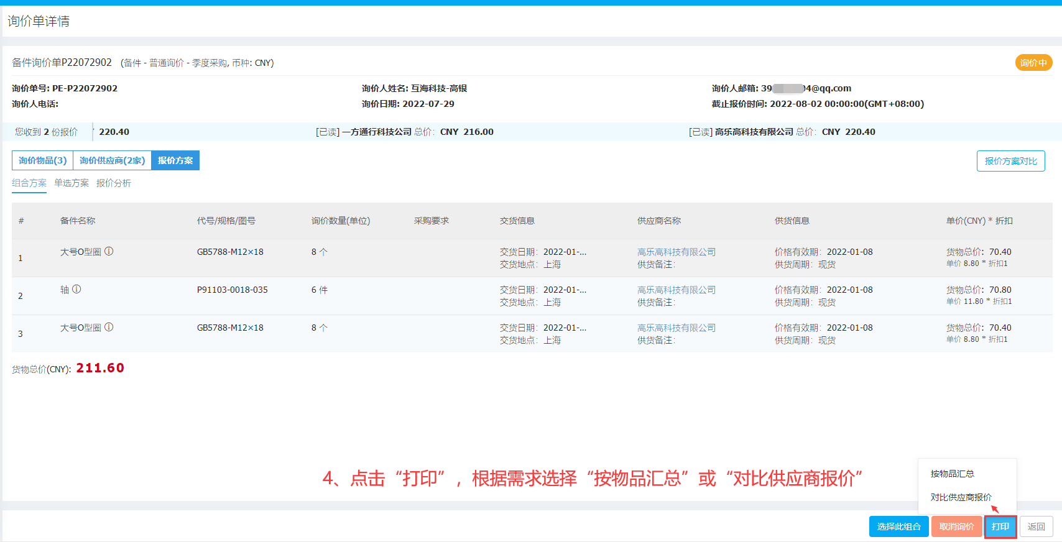
Task: Click inquiry date 2022-07-29
Action: coord(428,104)
